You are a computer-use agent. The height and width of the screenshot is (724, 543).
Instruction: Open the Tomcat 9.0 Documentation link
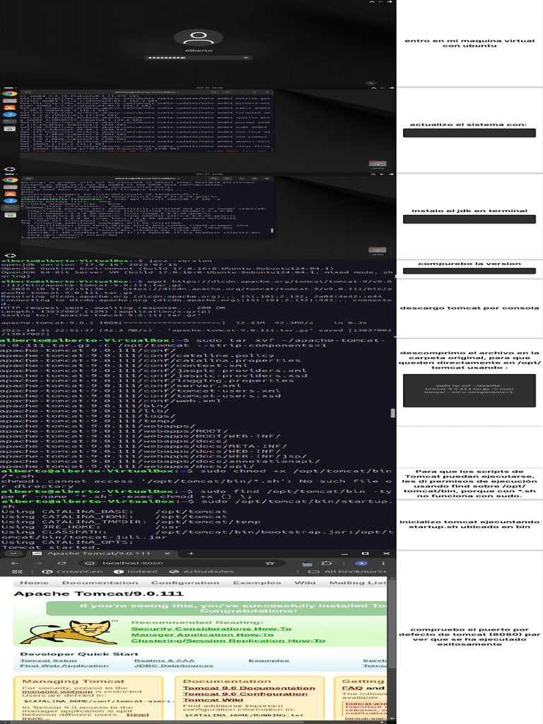[x=249, y=688]
